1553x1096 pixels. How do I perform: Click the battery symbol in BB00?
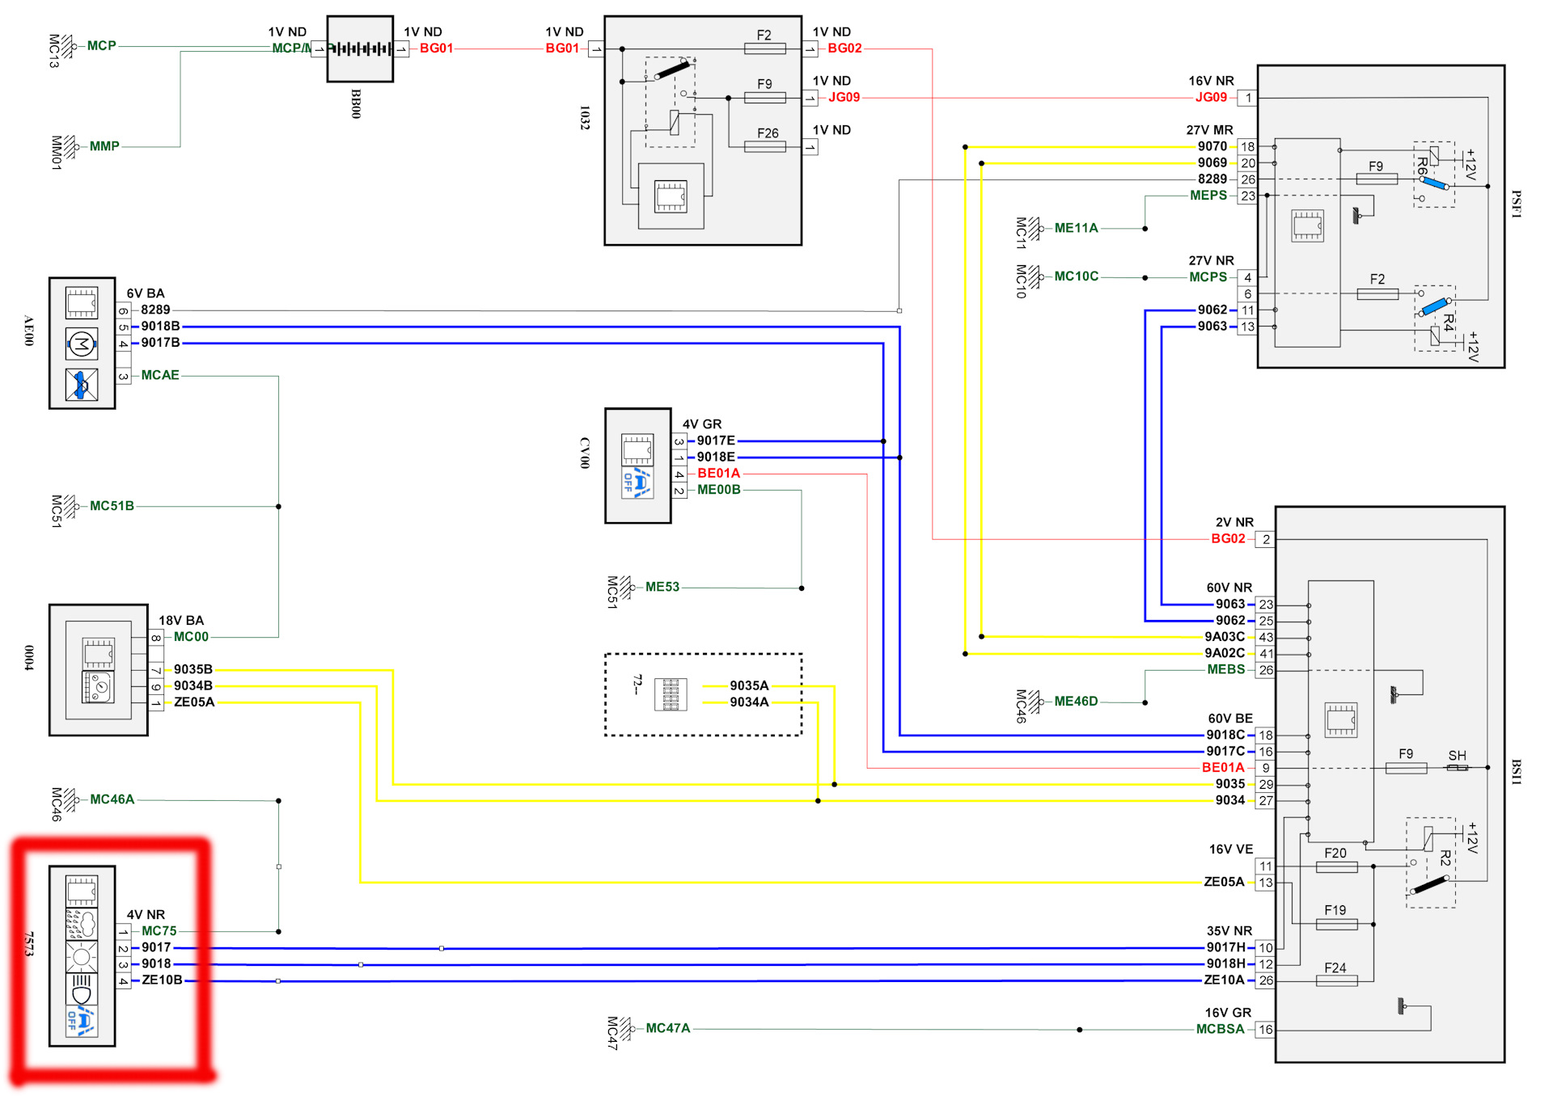click(x=360, y=49)
